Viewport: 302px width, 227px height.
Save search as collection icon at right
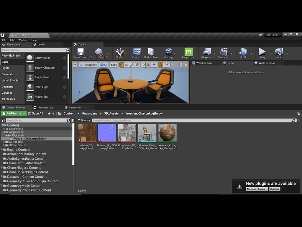point(299,121)
